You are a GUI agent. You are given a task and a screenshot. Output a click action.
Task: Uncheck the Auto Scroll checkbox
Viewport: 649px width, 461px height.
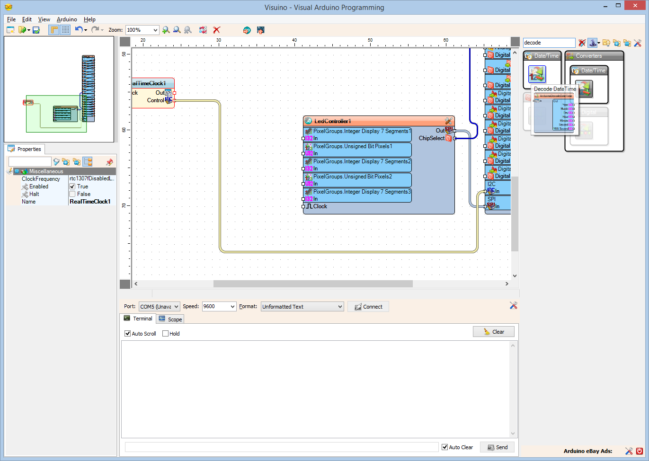(128, 334)
